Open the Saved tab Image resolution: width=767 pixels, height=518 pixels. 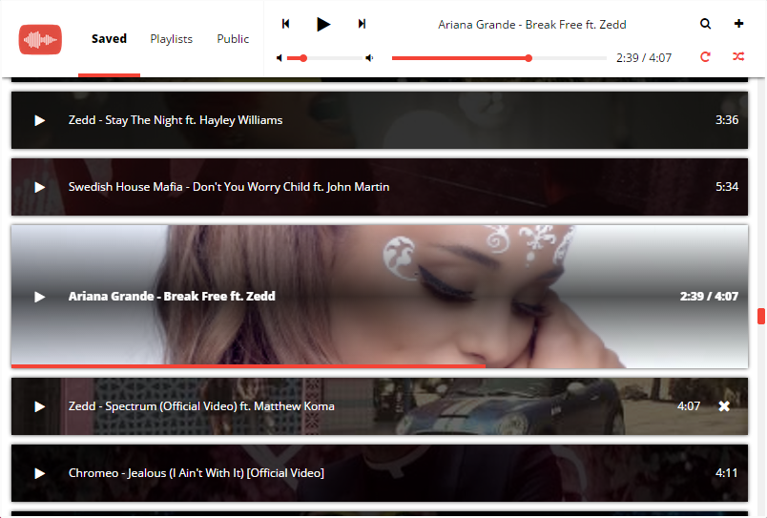coord(109,39)
